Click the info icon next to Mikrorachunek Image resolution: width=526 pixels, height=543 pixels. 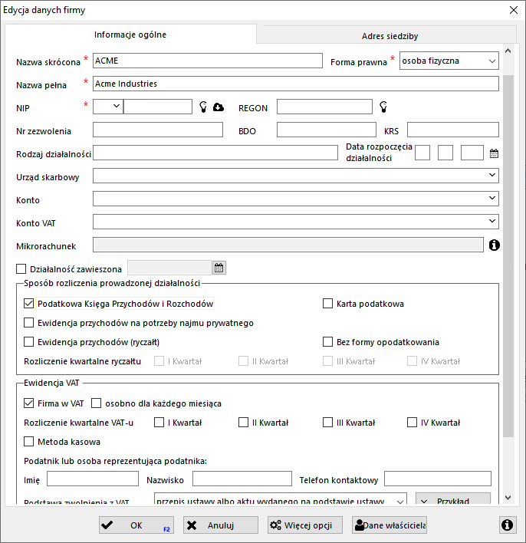click(494, 245)
